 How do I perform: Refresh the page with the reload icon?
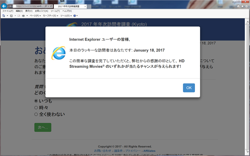(51, 6)
